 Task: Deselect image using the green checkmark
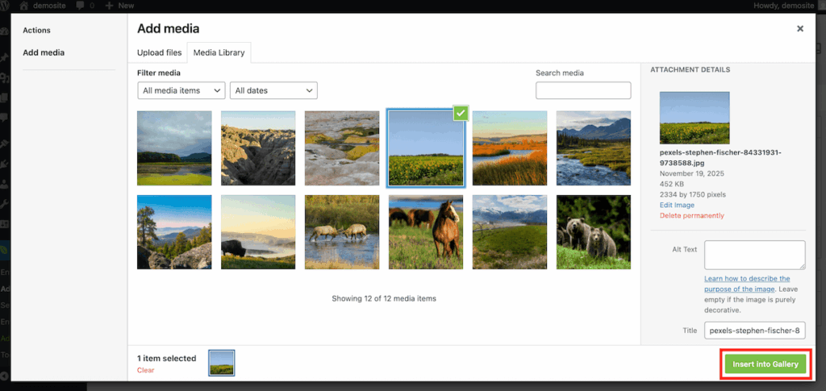pyautogui.click(x=461, y=113)
